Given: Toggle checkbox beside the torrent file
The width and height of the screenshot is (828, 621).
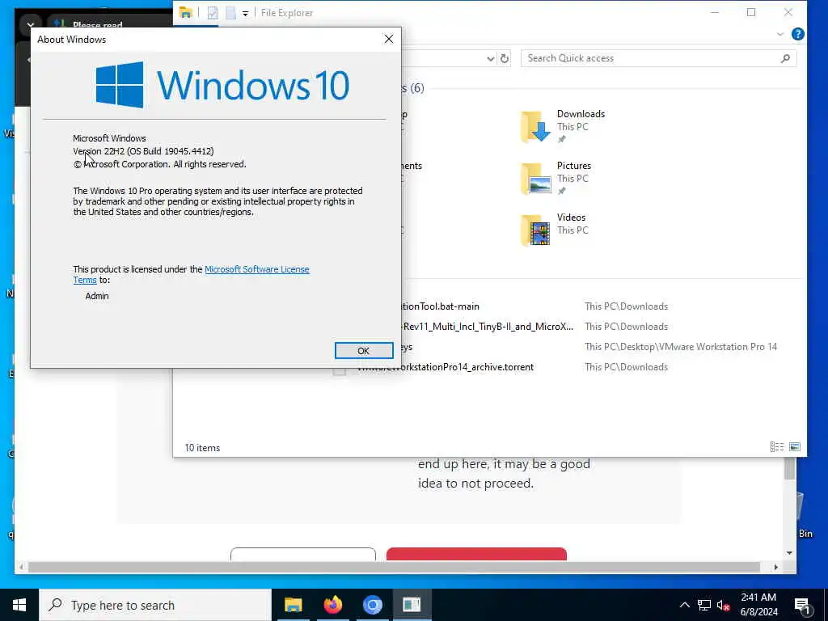Looking at the screenshot, I should [340, 370].
